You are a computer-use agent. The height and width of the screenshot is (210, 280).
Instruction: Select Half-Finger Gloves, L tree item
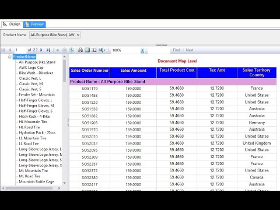[x=36, y=100]
